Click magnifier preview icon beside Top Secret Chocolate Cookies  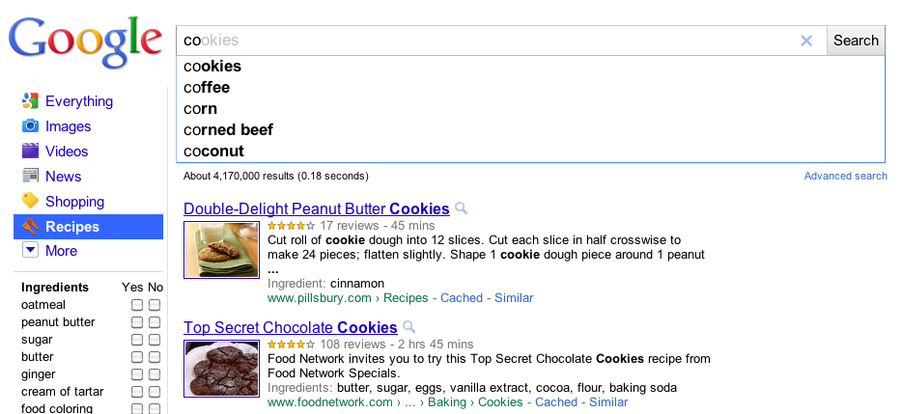click(x=409, y=327)
